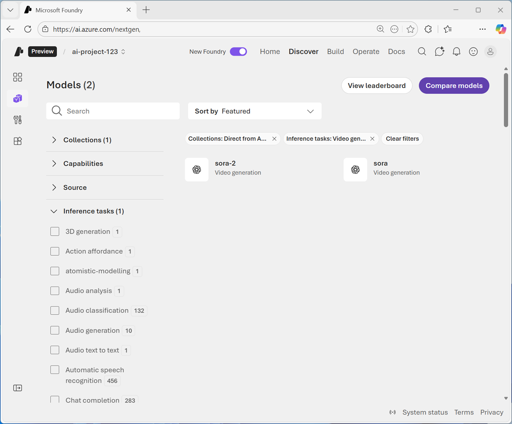Click the View leaderboard button
The height and width of the screenshot is (424, 512).
click(x=376, y=85)
